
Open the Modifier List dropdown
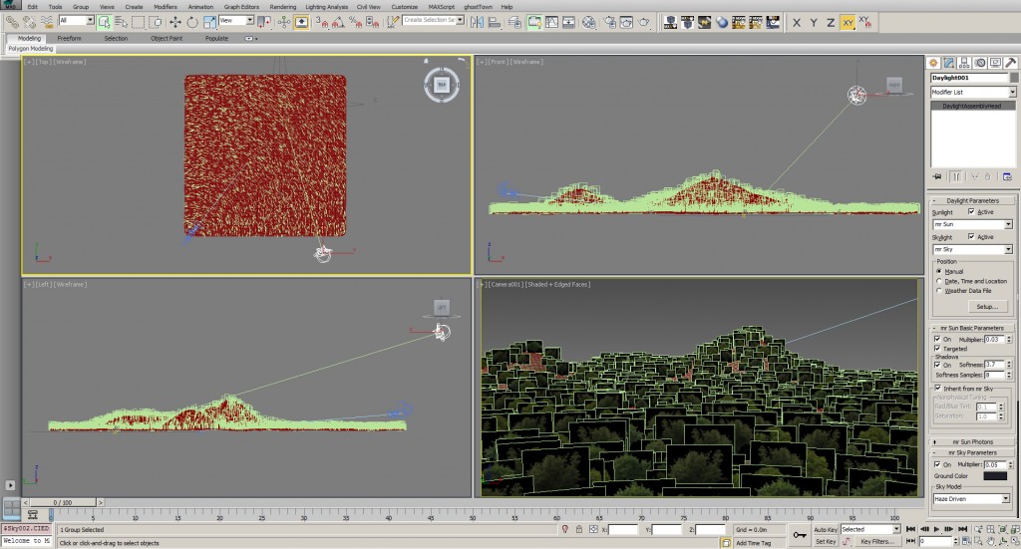(x=973, y=93)
